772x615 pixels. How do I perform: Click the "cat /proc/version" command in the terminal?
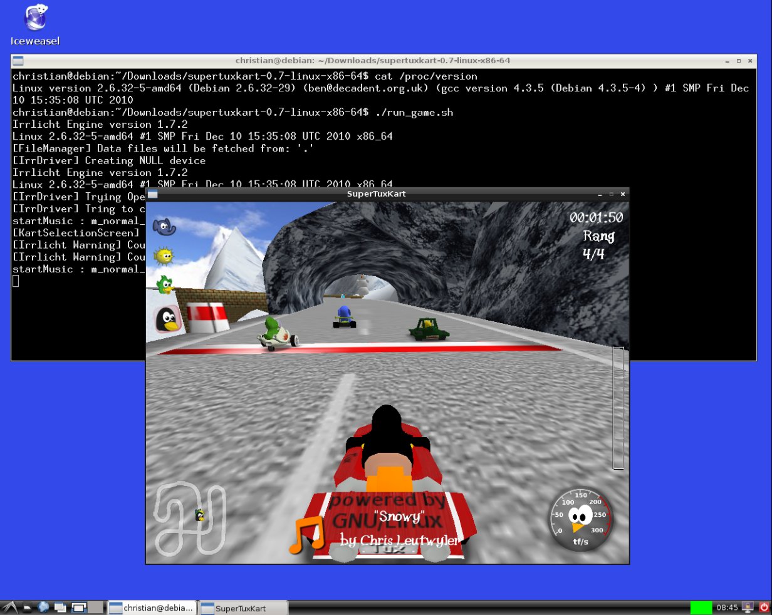(426, 76)
